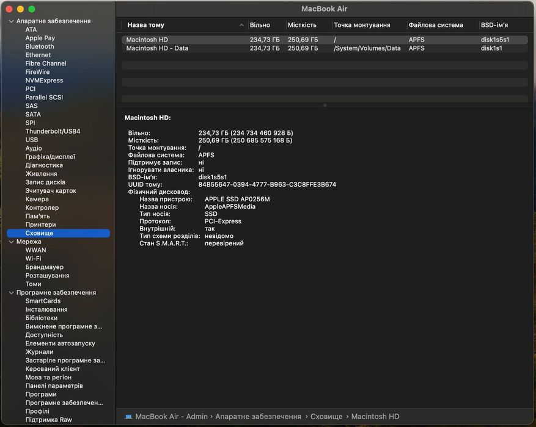Open Thunderbolt/USB4 entry

(x=53, y=131)
